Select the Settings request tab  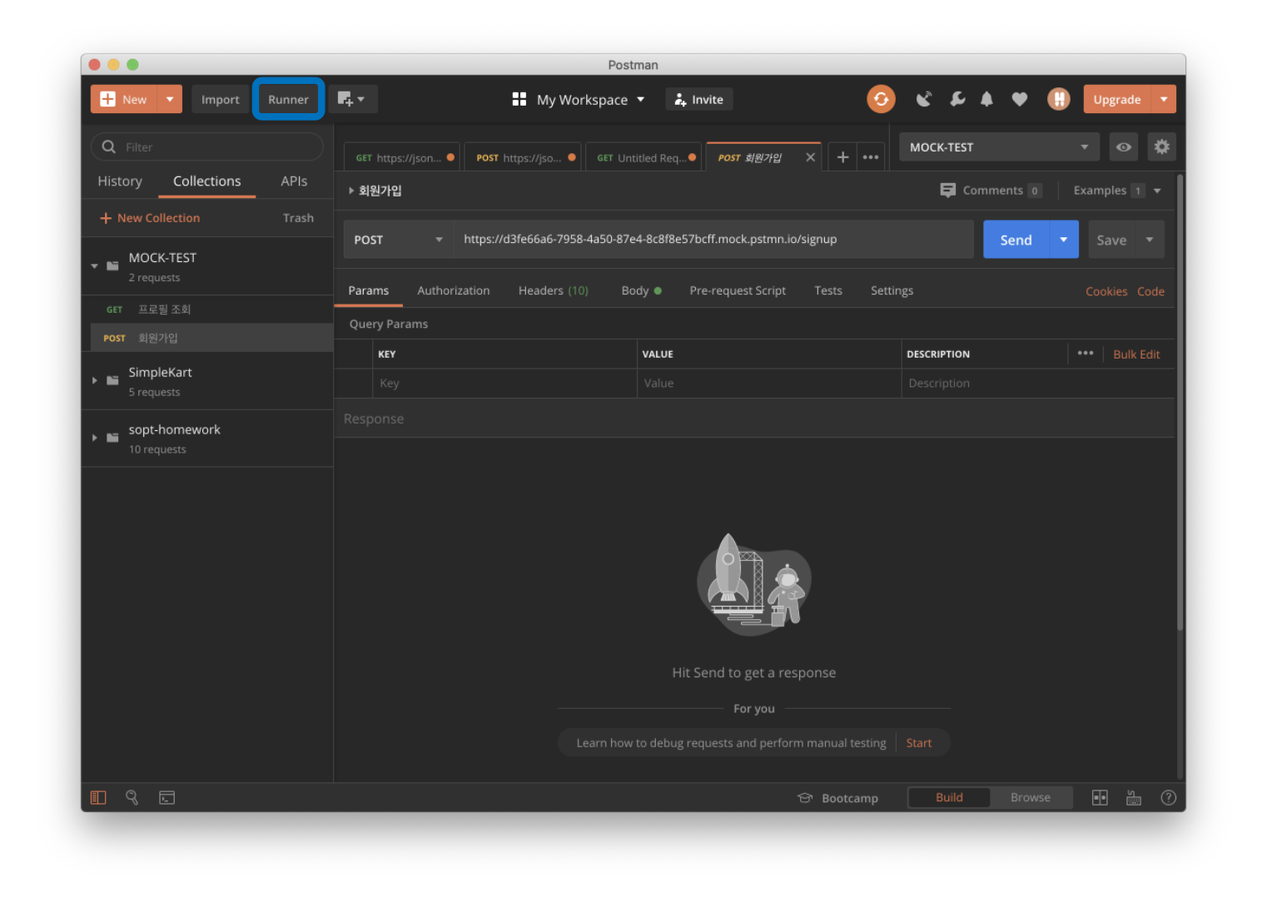click(892, 290)
